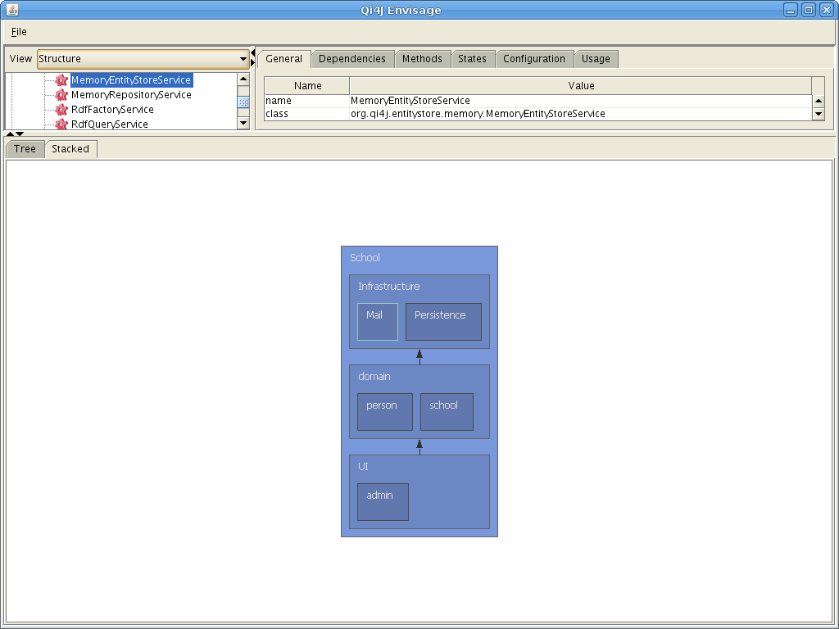
Task: Click the RdfFactoryService gear icon
Action: [x=61, y=110]
